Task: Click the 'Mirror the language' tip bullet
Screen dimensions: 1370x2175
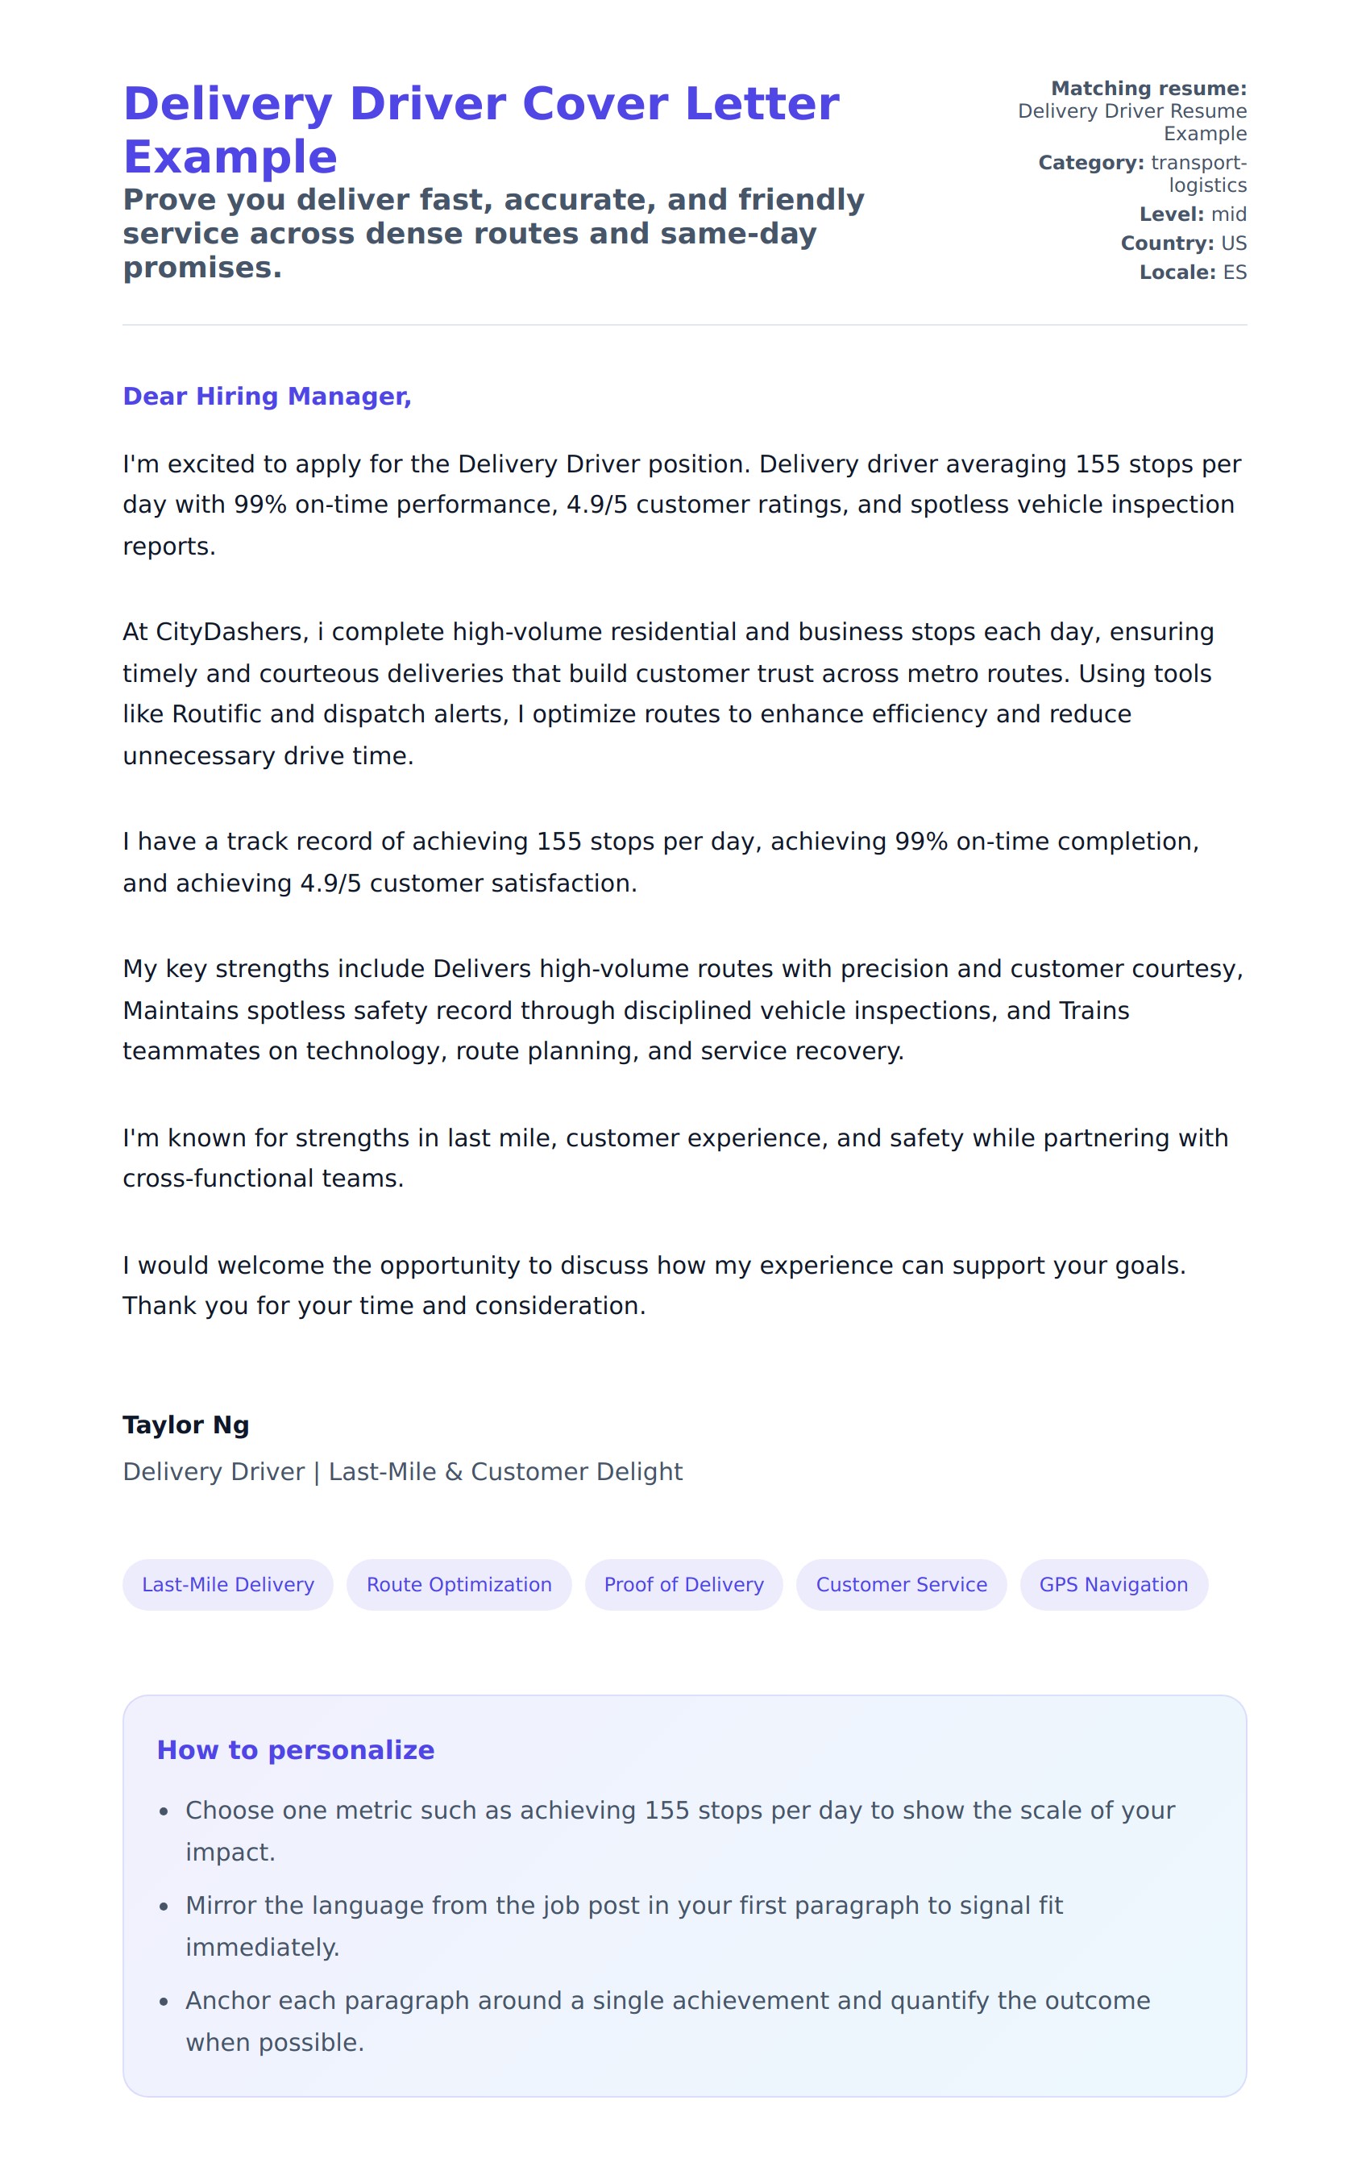Action: tap(623, 1926)
